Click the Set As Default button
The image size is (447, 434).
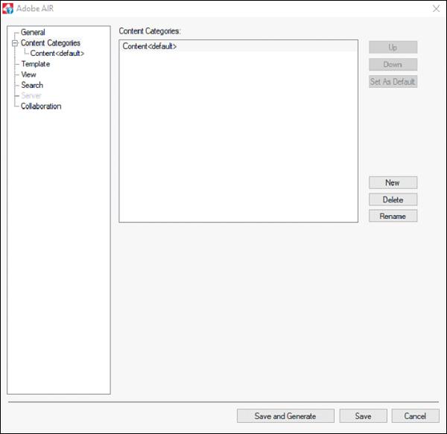coord(393,82)
